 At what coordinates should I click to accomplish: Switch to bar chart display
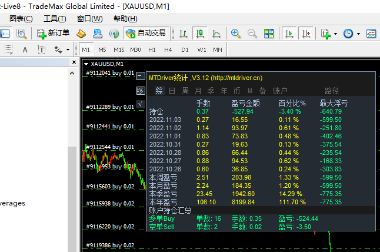tap(184, 34)
